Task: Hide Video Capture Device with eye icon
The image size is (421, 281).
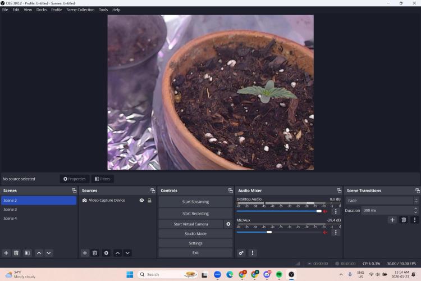Action: 141,200
